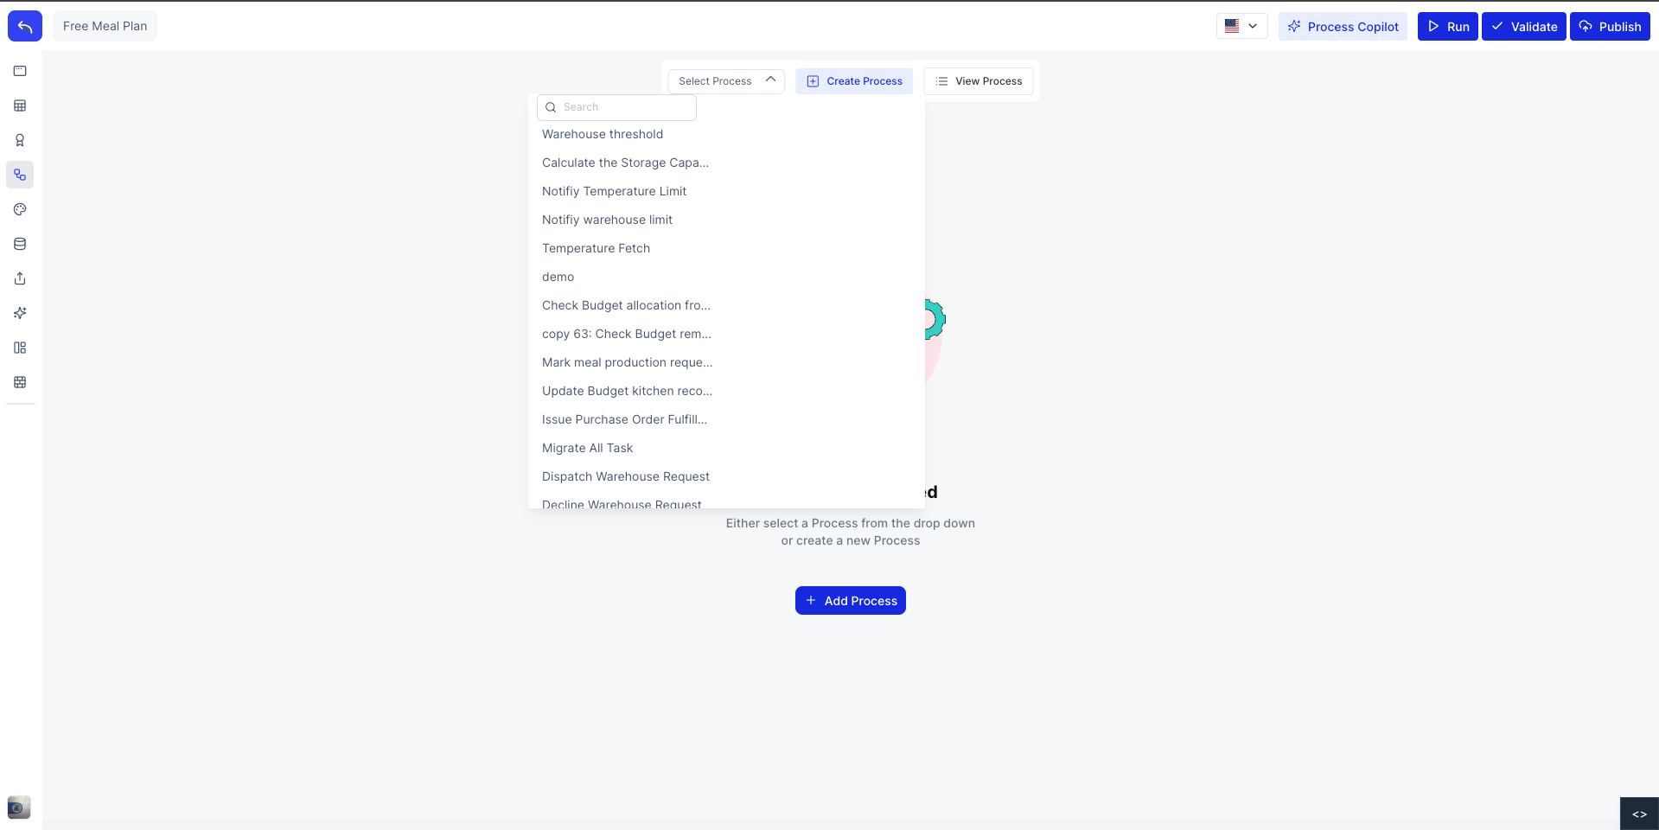Choose Migrate All Task process
Screen dimensions: 1659x830
tap(587, 448)
